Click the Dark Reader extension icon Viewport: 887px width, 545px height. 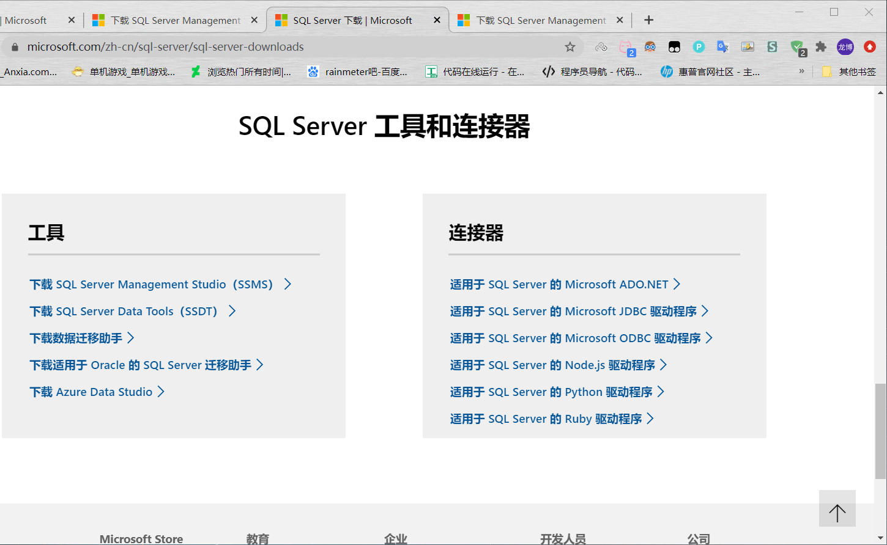pyautogui.click(x=674, y=46)
